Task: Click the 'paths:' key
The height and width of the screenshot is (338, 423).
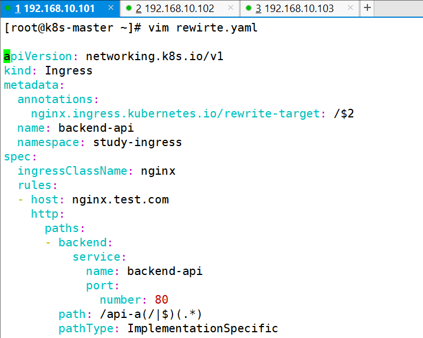Action: coord(65,229)
